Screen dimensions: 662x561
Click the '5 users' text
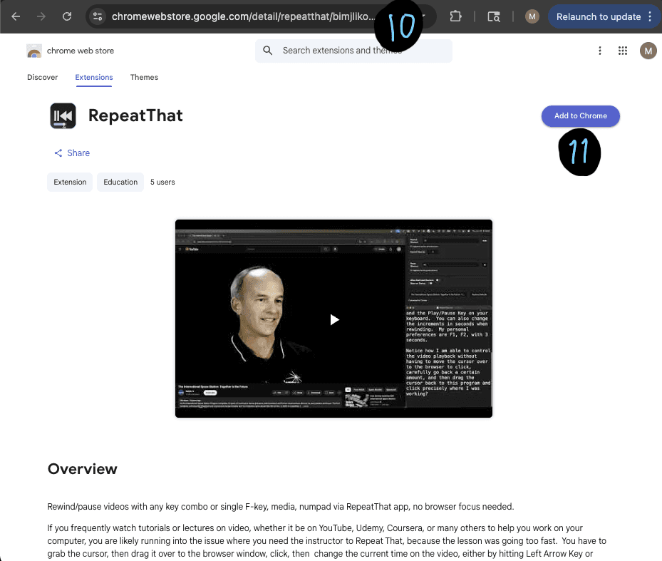tap(162, 182)
